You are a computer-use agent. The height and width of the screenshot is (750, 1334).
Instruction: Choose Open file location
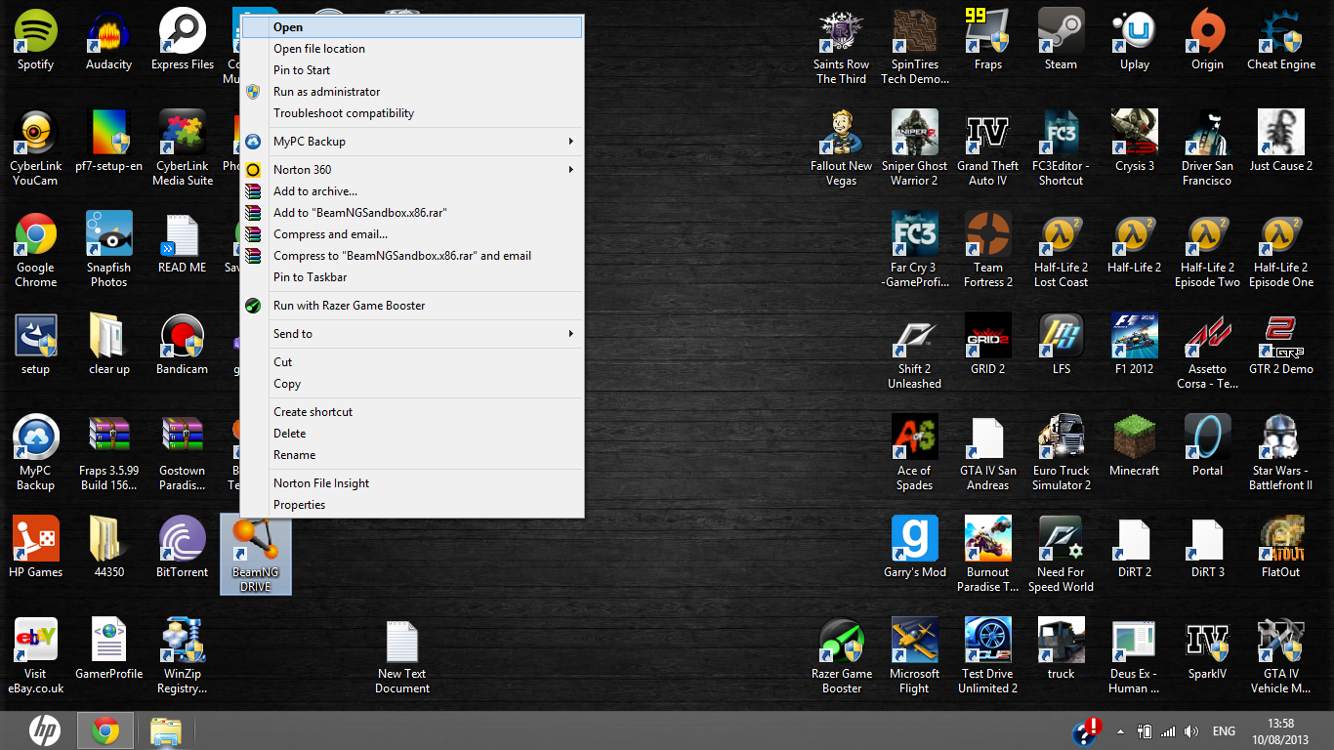pos(411,49)
